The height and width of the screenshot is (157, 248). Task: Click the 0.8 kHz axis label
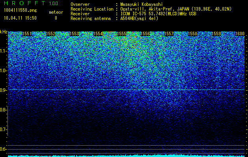(x=3, y=110)
